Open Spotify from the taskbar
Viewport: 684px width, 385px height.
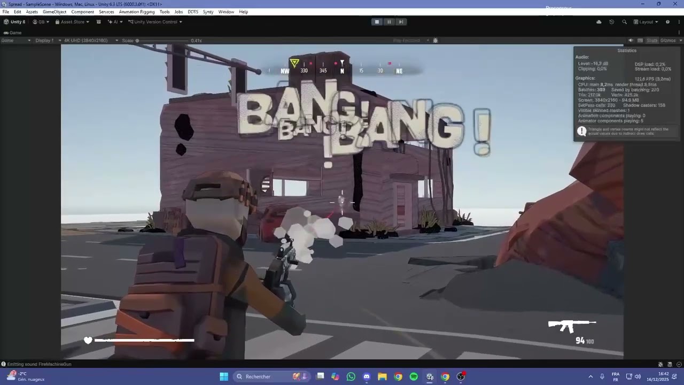[x=414, y=376]
